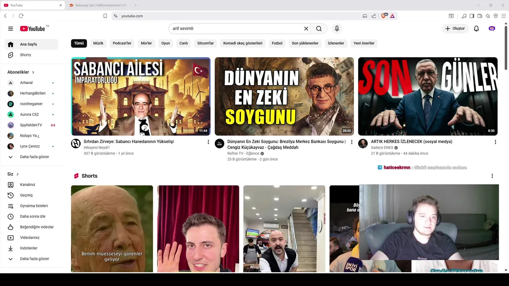Start voice search with the microphone icon
The image size is (509, 286).
(337, 29)
